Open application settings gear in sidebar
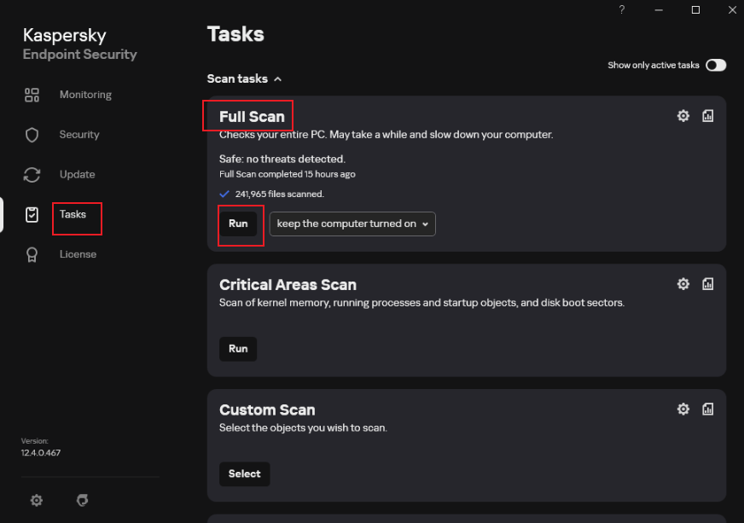Image resolution: width=744 pixels, height=523 pixels. (x=37, y=500)
